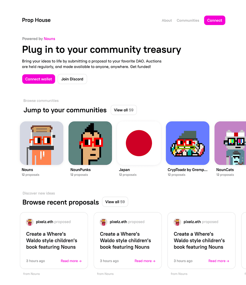Read more on the first proposal card
The image size is (246, 285).
click(x=71, y=261)
